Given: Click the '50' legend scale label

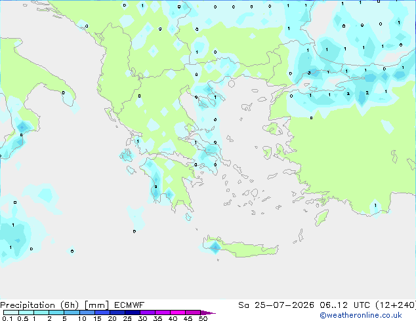Looking at the screenshot, I should pos(203,318).
